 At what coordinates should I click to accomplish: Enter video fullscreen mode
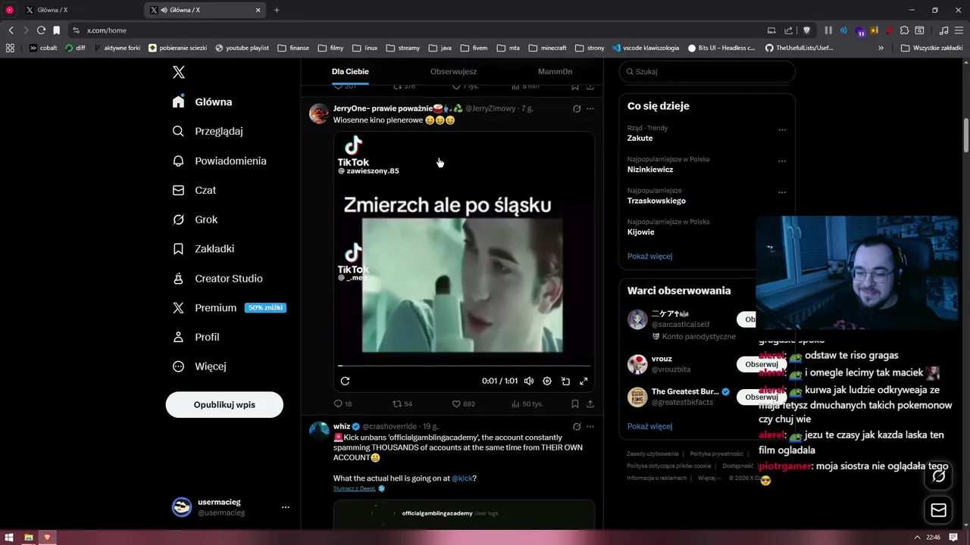pos(584,381)
